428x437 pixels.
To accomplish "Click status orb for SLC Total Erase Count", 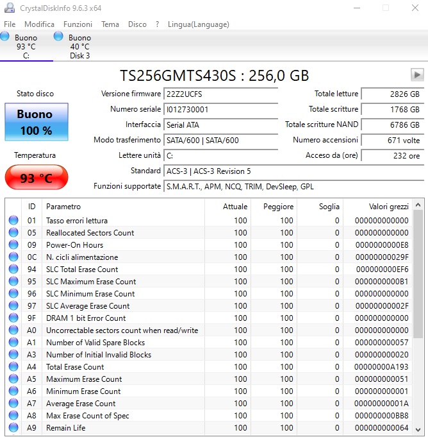I will 13,269.
